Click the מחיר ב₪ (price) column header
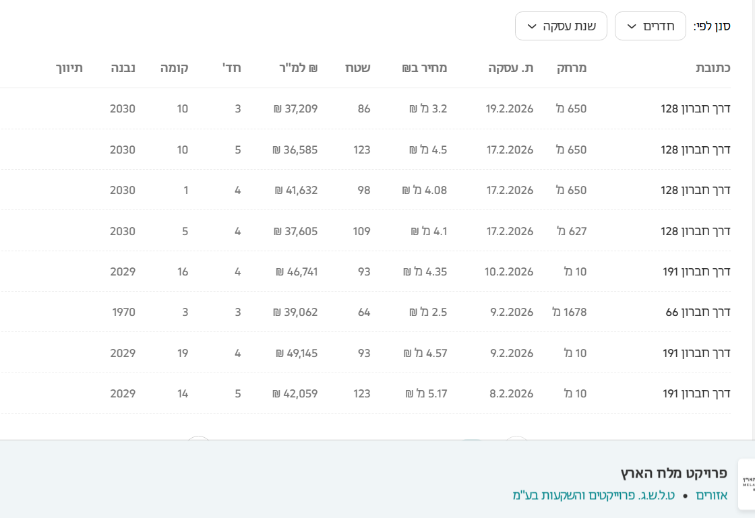This screenshot has width=755, height=518. pos(425,68)
